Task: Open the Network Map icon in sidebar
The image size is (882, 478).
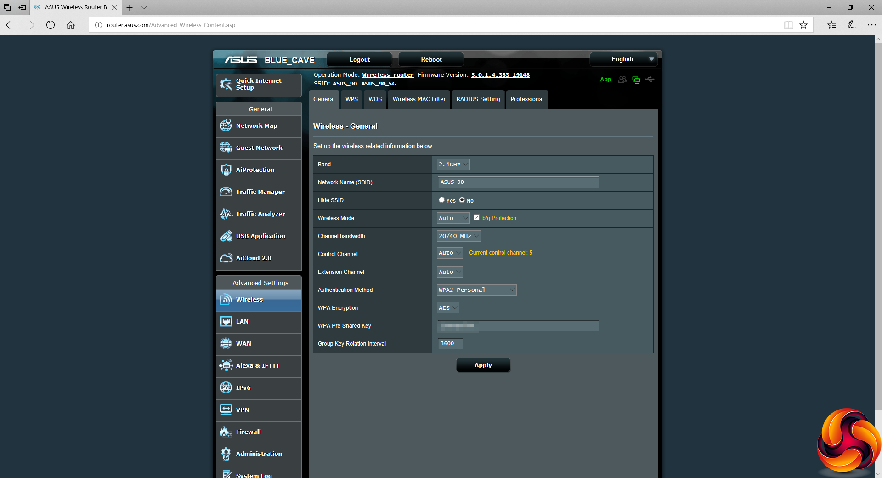Action: coord(226,125)
